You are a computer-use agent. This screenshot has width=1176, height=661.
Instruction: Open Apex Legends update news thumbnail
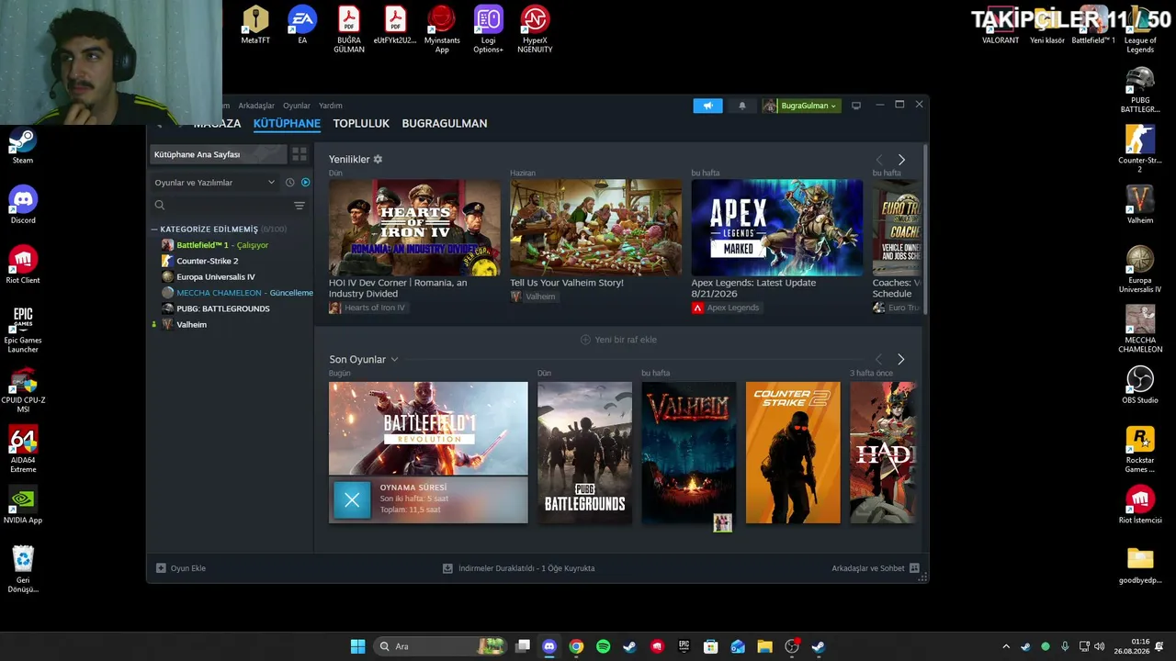point(777,228)
